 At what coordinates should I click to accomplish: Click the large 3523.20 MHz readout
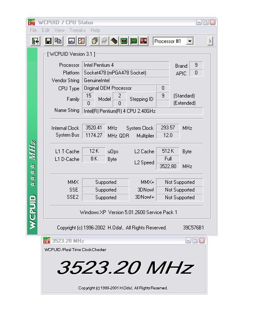[x=125, y=268]
